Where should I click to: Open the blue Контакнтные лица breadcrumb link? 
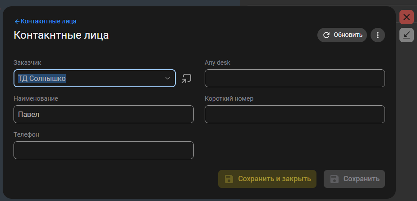click(x=49, y=21)
